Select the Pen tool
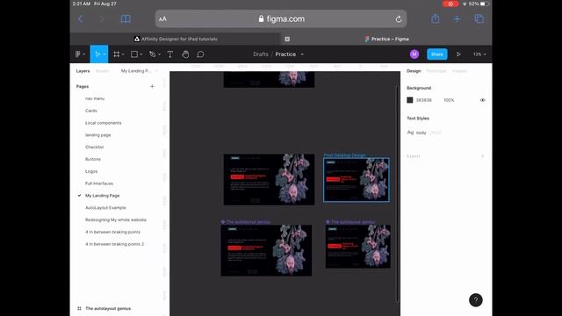Screen dimensions: 562x316 click(x=152, y=54)
